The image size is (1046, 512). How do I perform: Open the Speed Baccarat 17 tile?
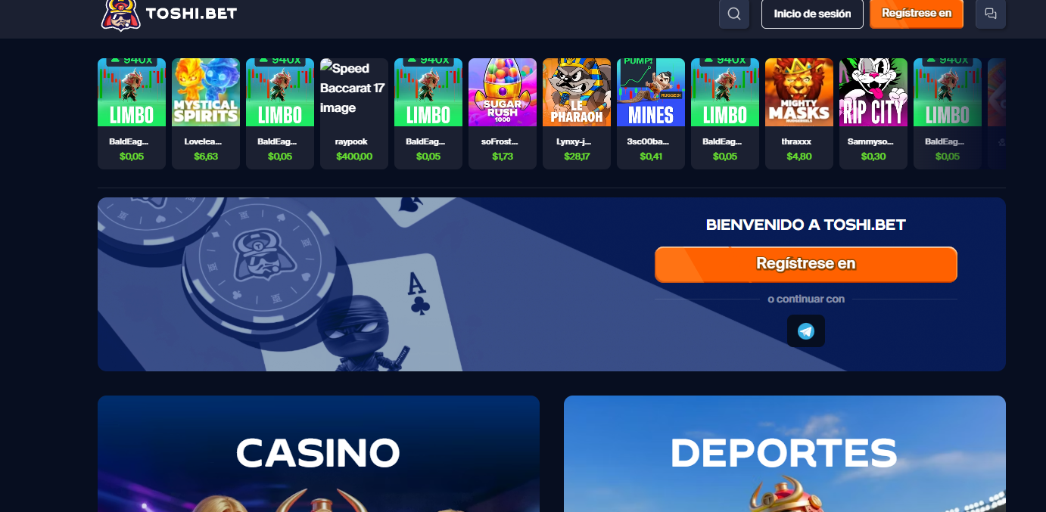click(x=354, y=92)
